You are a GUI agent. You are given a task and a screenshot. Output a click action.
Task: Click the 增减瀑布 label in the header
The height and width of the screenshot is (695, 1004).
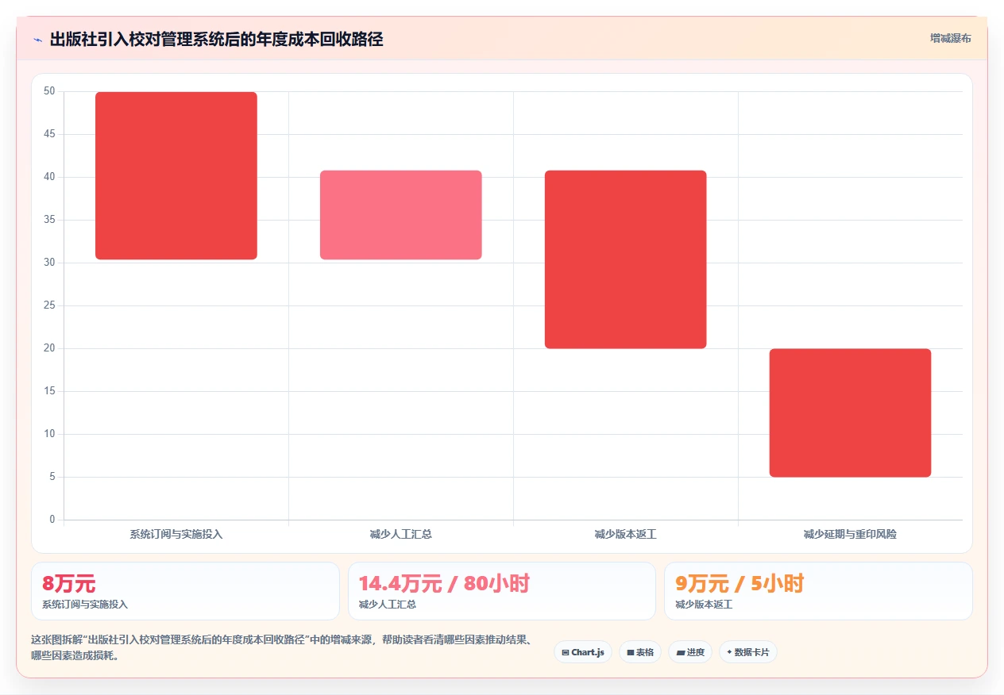[x=950, y=38]
